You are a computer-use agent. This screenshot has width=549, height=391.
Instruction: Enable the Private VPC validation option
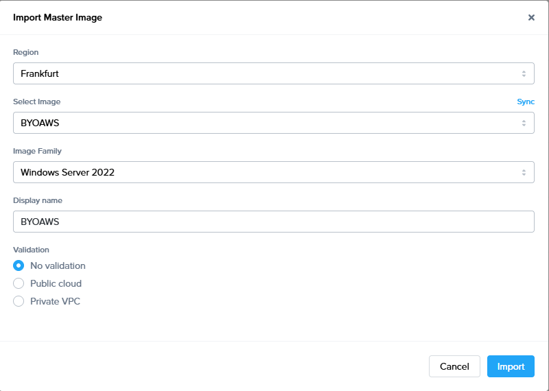[x=19, y=301]
